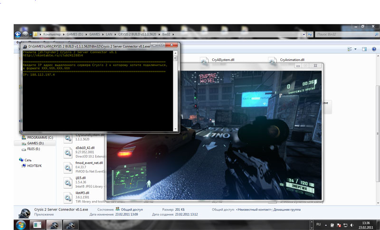The height and width of the screenshot is (230, 380).
Task: Click the Crysis game window minimap
Action: [x=129, y=179]
